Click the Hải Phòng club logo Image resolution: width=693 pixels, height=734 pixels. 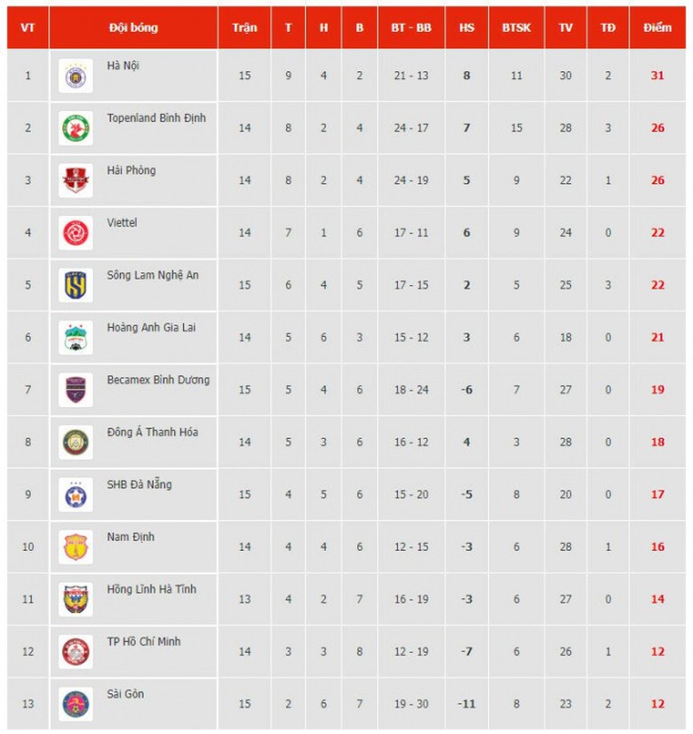pyautogui.click(x=76, y=181)
